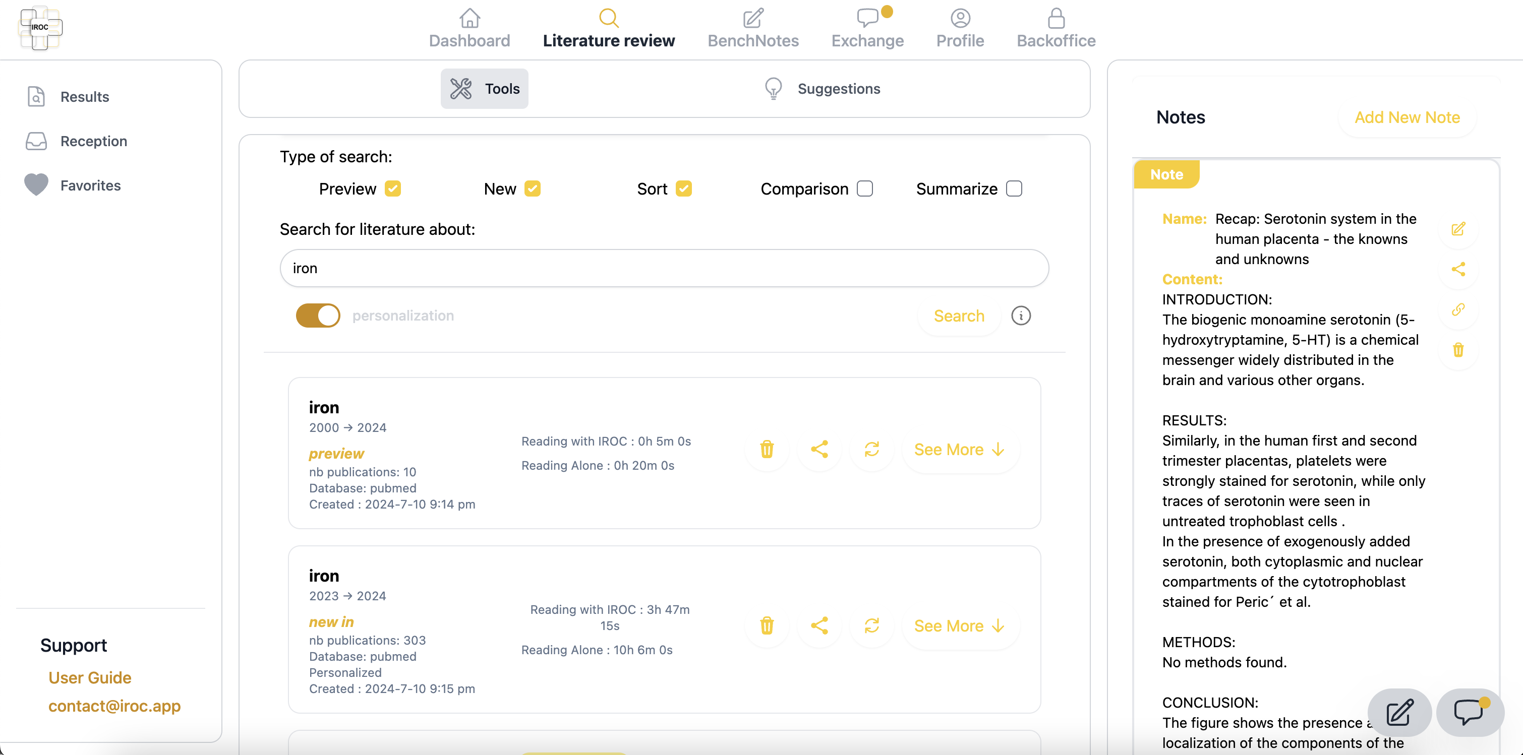Viewport: 1523px width, 755px height.
Task: Share the iron 2000→2024 preview search
Action: click(x=819, y=449)
